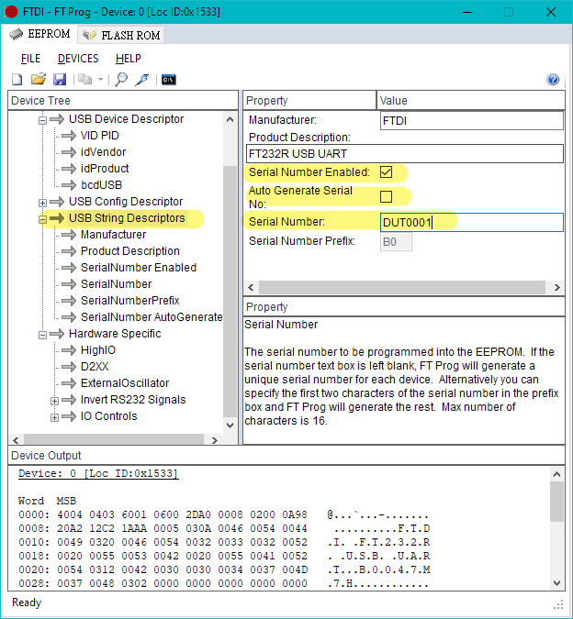
Task: Click the copy pages toolbar icon
Action: point(84,80)
